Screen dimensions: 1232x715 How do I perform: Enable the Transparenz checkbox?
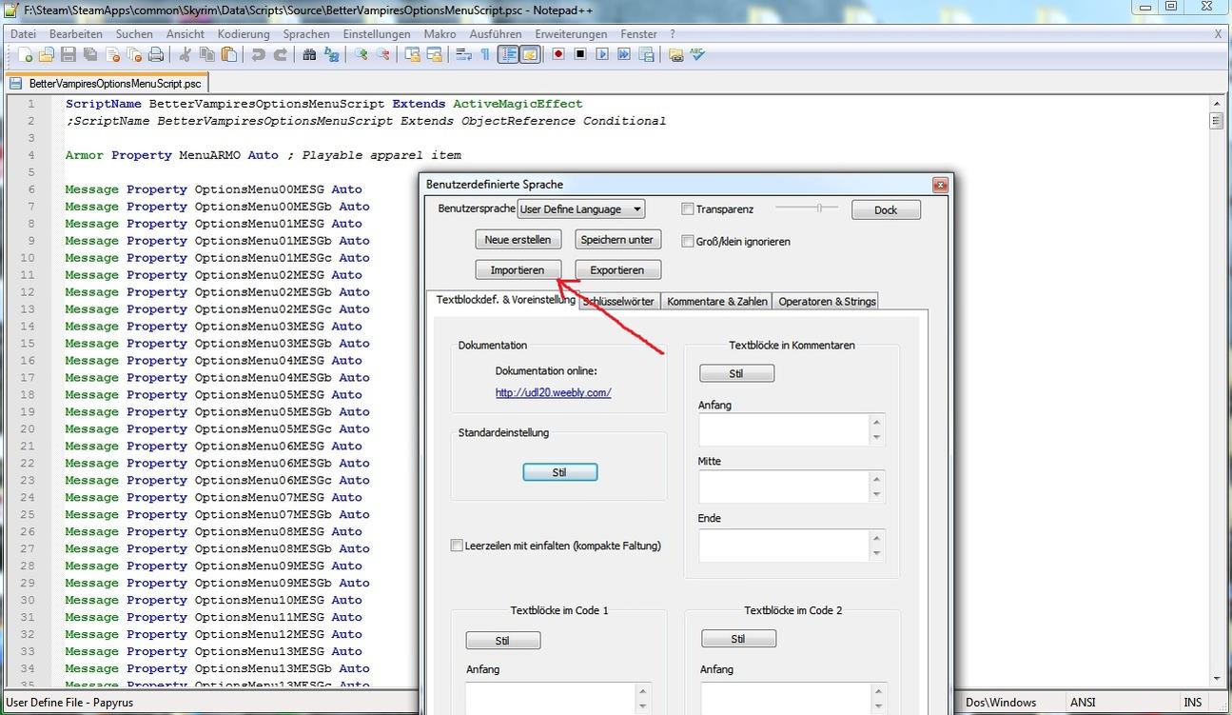688,209
